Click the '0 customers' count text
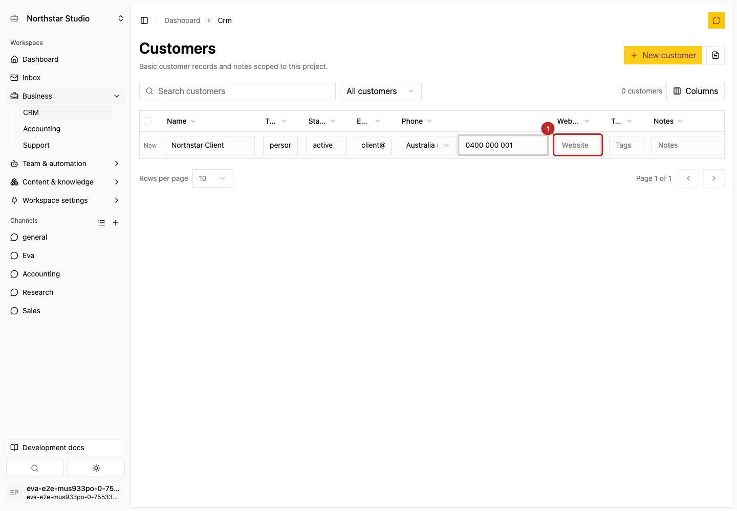This screenshot has width=737, height=511. pyautogui.click(x=642, y=91)
